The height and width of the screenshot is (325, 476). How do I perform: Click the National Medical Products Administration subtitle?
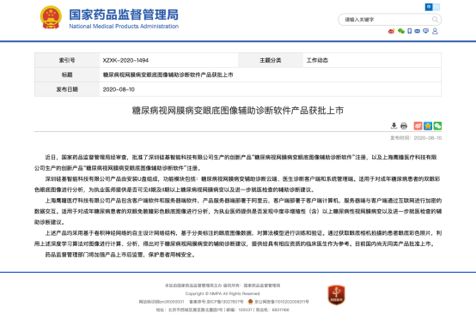tap(124, 27)
